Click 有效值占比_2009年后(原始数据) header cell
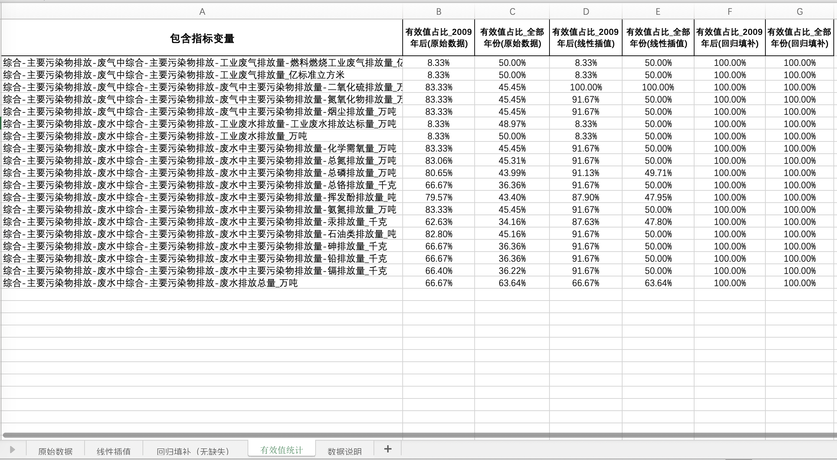 tap(438, 38)
